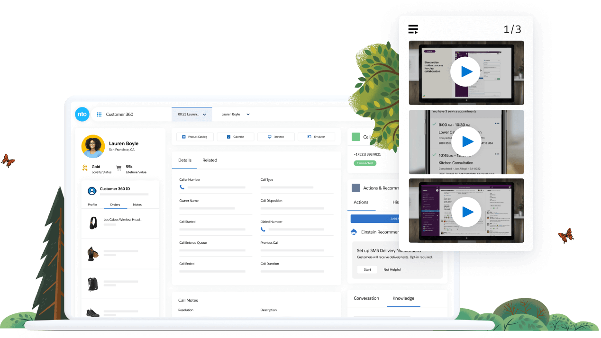This screenshot has width=601, height=338.
Task: Click the backpack order thumbnail
Action: pyautogui.click(x=93, y=284)
